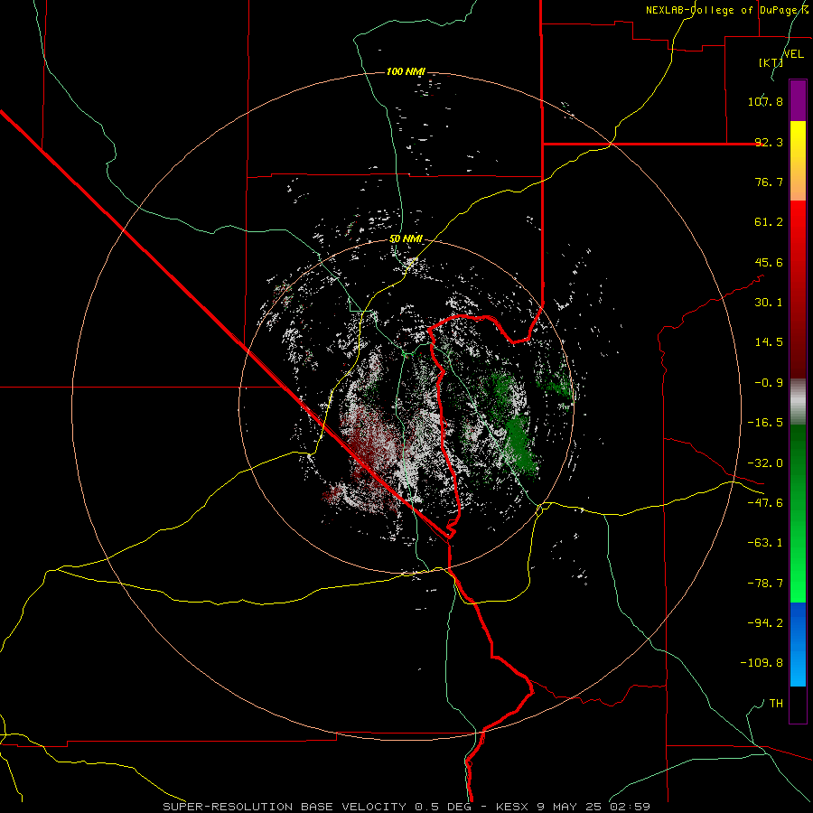Click the green segment of the color bar
813x813 pixels.
pos(798,513)
